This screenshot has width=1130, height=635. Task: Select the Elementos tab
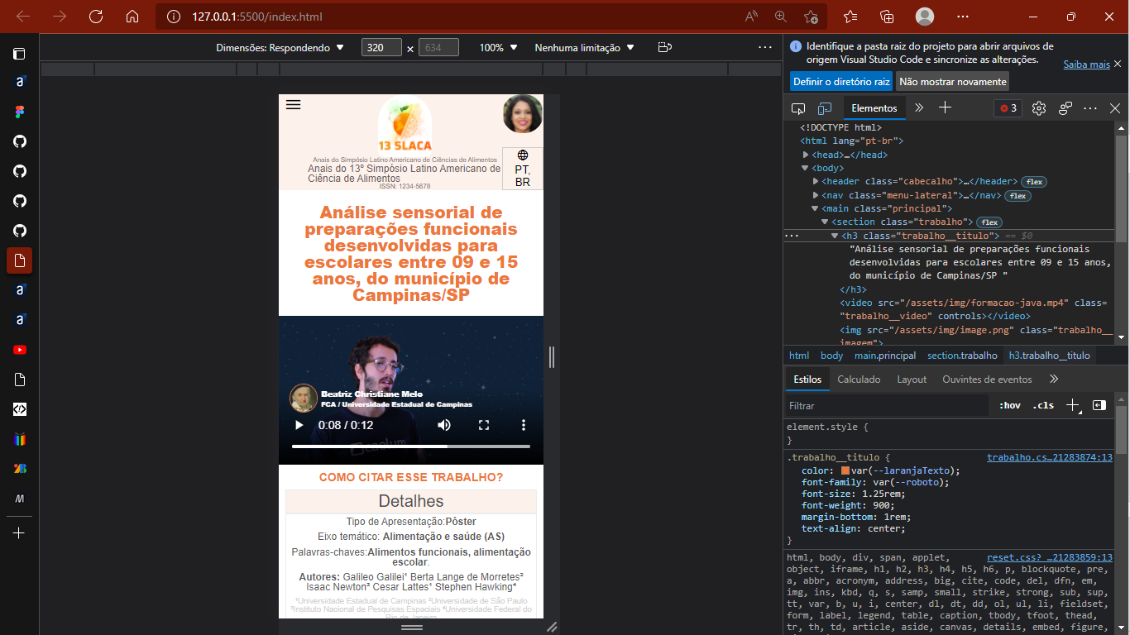(x=874, y=108)
